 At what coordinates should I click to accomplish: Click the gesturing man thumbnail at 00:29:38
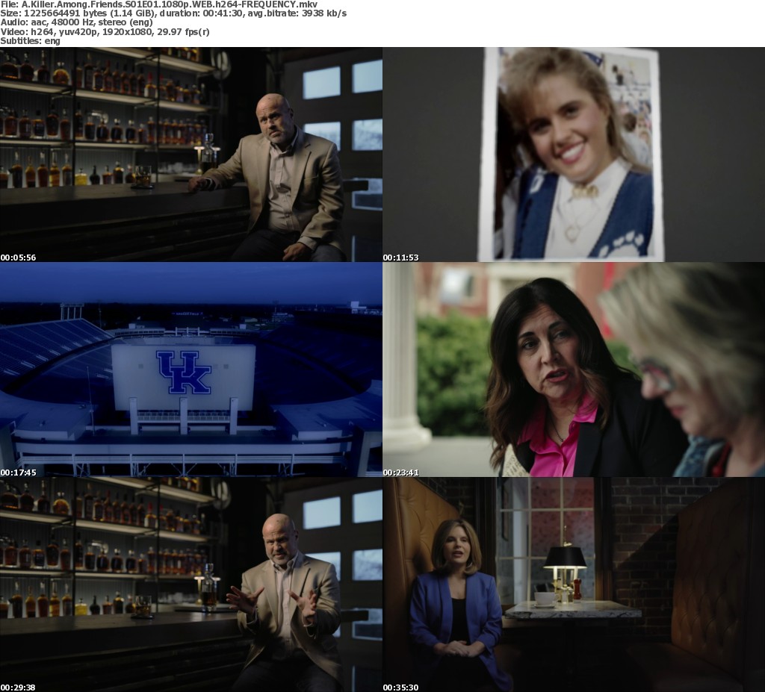(x=191, y=585)
